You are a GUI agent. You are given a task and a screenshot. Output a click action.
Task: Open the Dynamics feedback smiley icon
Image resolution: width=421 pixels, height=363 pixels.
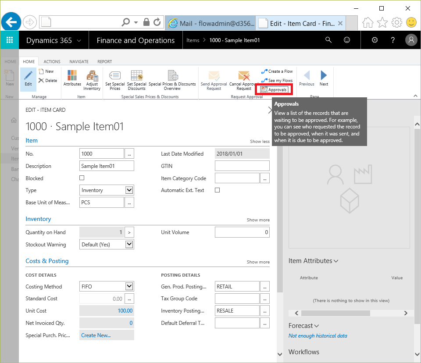347,40
